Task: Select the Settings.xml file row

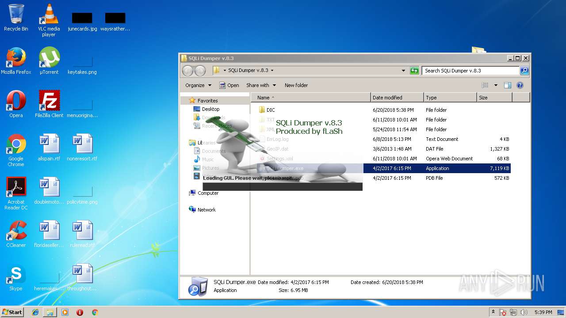Action: [383, 159]
